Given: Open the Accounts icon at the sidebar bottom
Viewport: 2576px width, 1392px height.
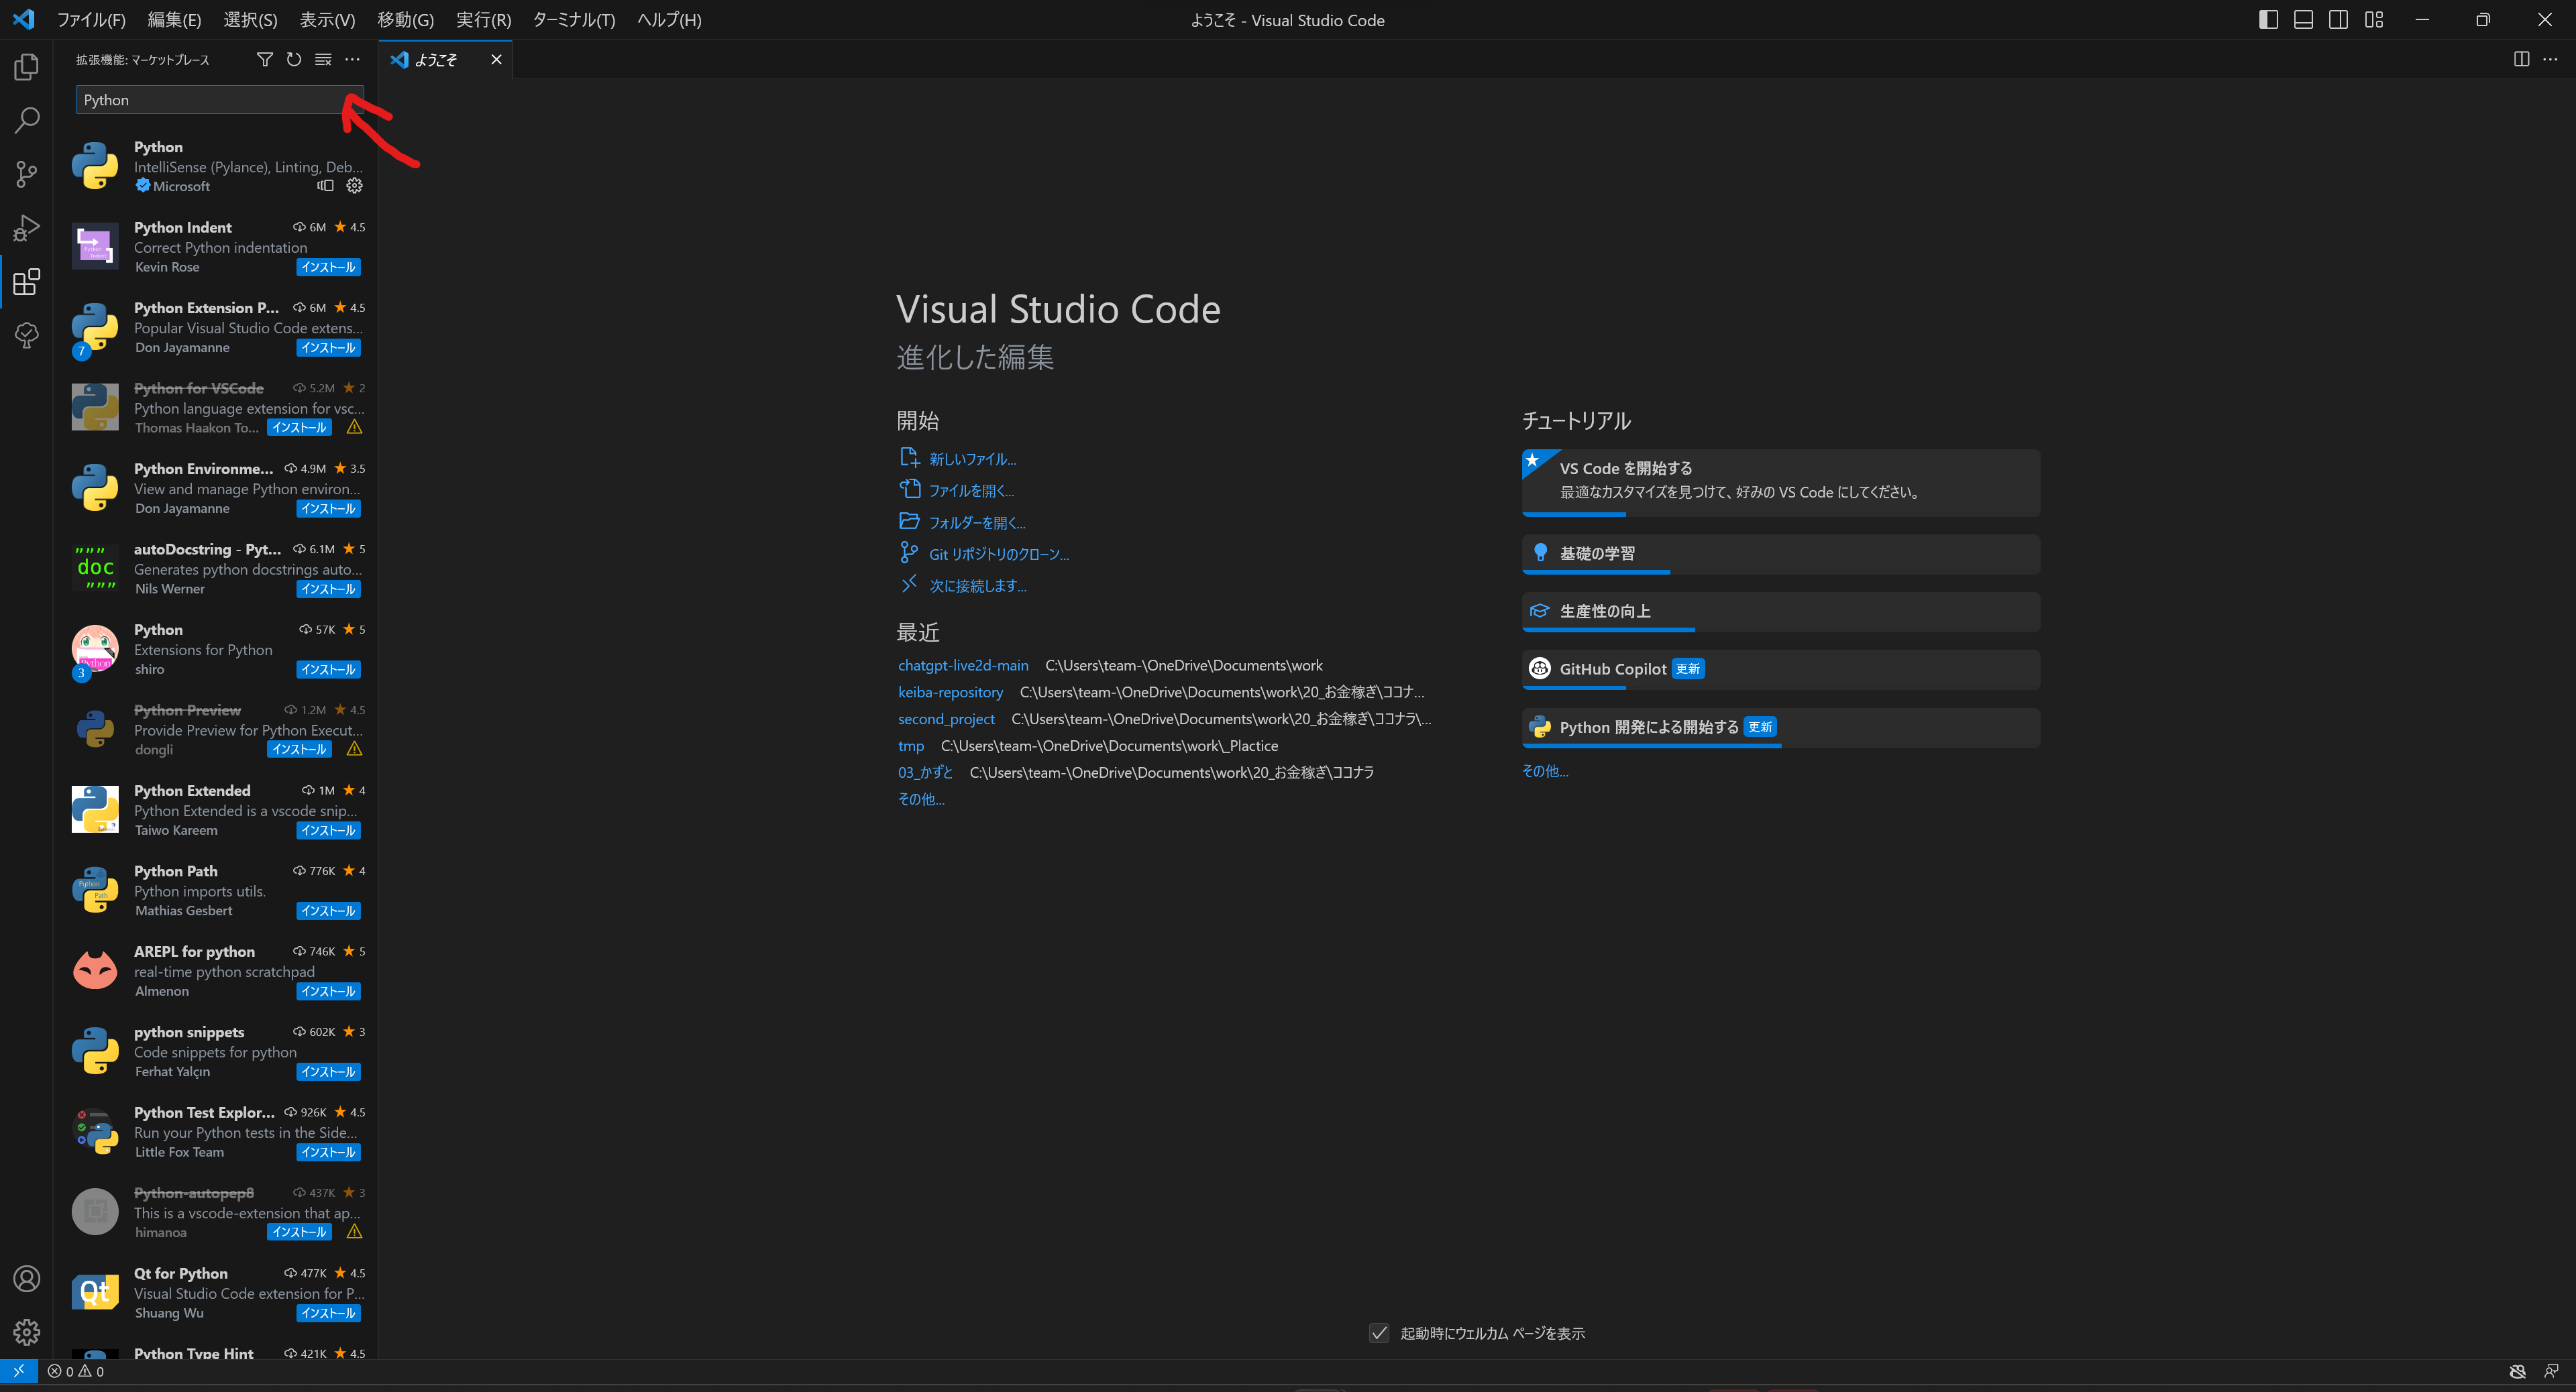Looking at the screenshot, I should 27,1278.
